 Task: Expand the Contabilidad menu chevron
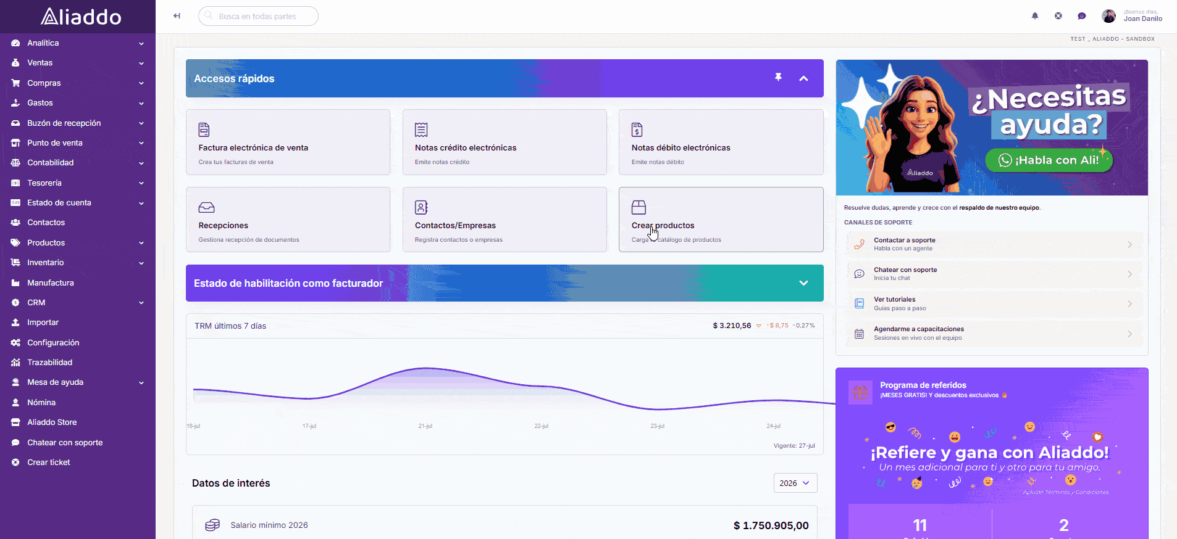(141, 163)
